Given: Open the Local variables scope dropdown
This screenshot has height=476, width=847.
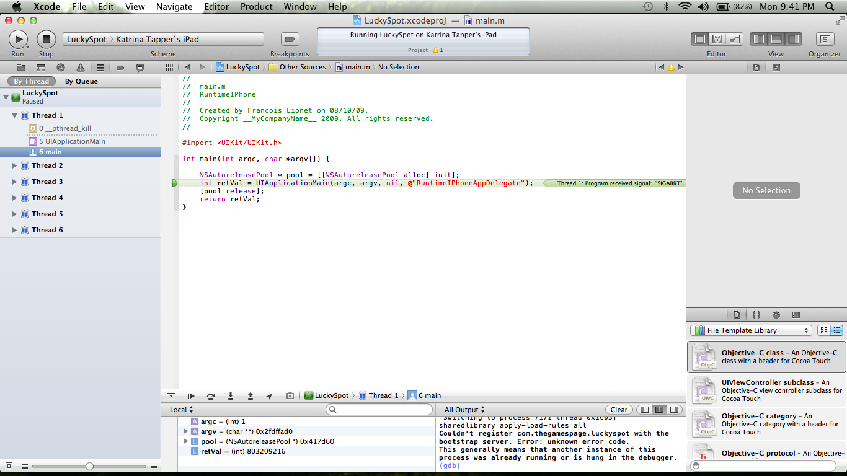Looking at the screenshot, I should [182, 410].
